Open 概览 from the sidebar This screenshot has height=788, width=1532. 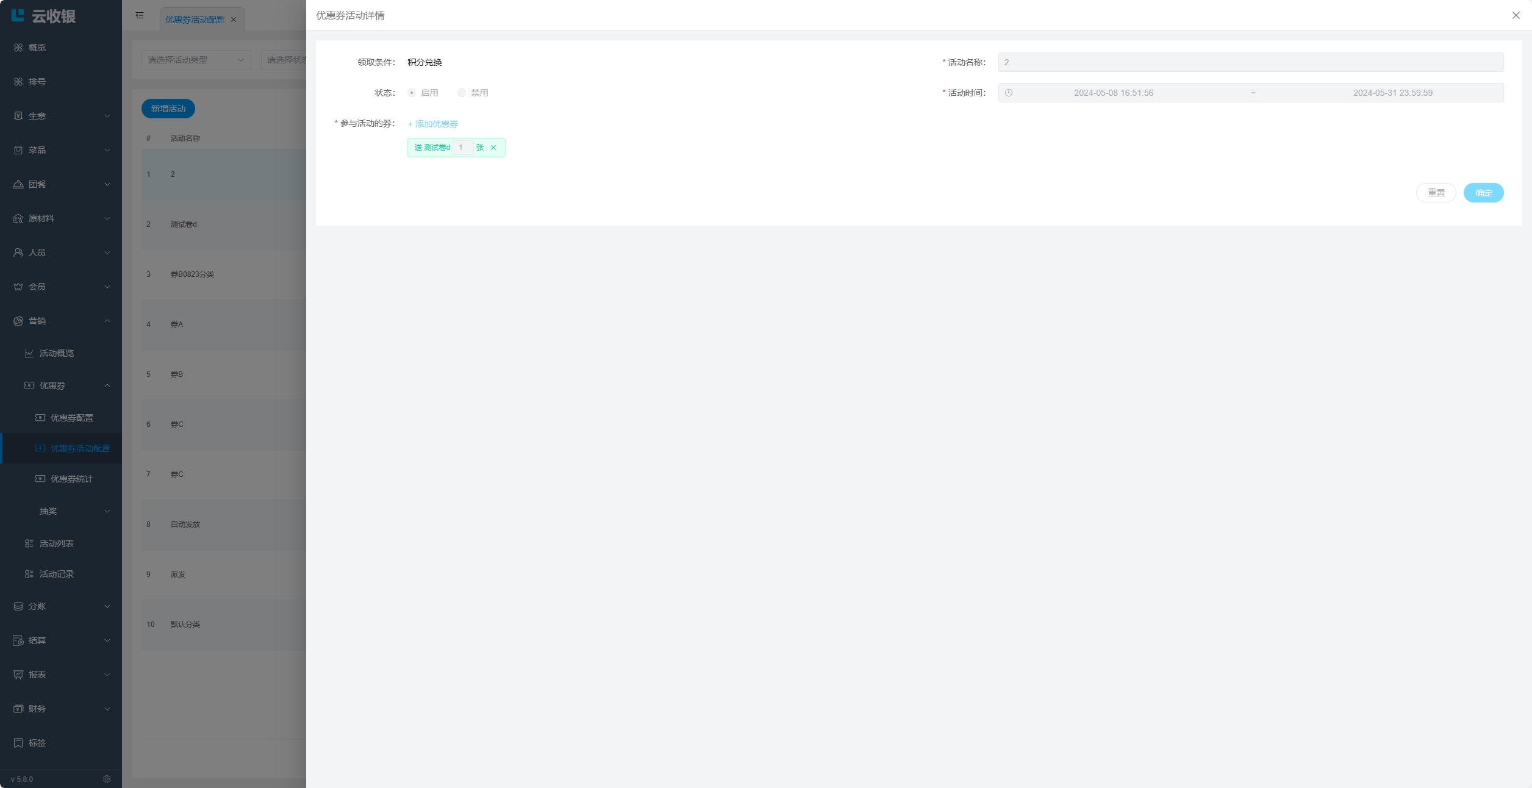37,48
